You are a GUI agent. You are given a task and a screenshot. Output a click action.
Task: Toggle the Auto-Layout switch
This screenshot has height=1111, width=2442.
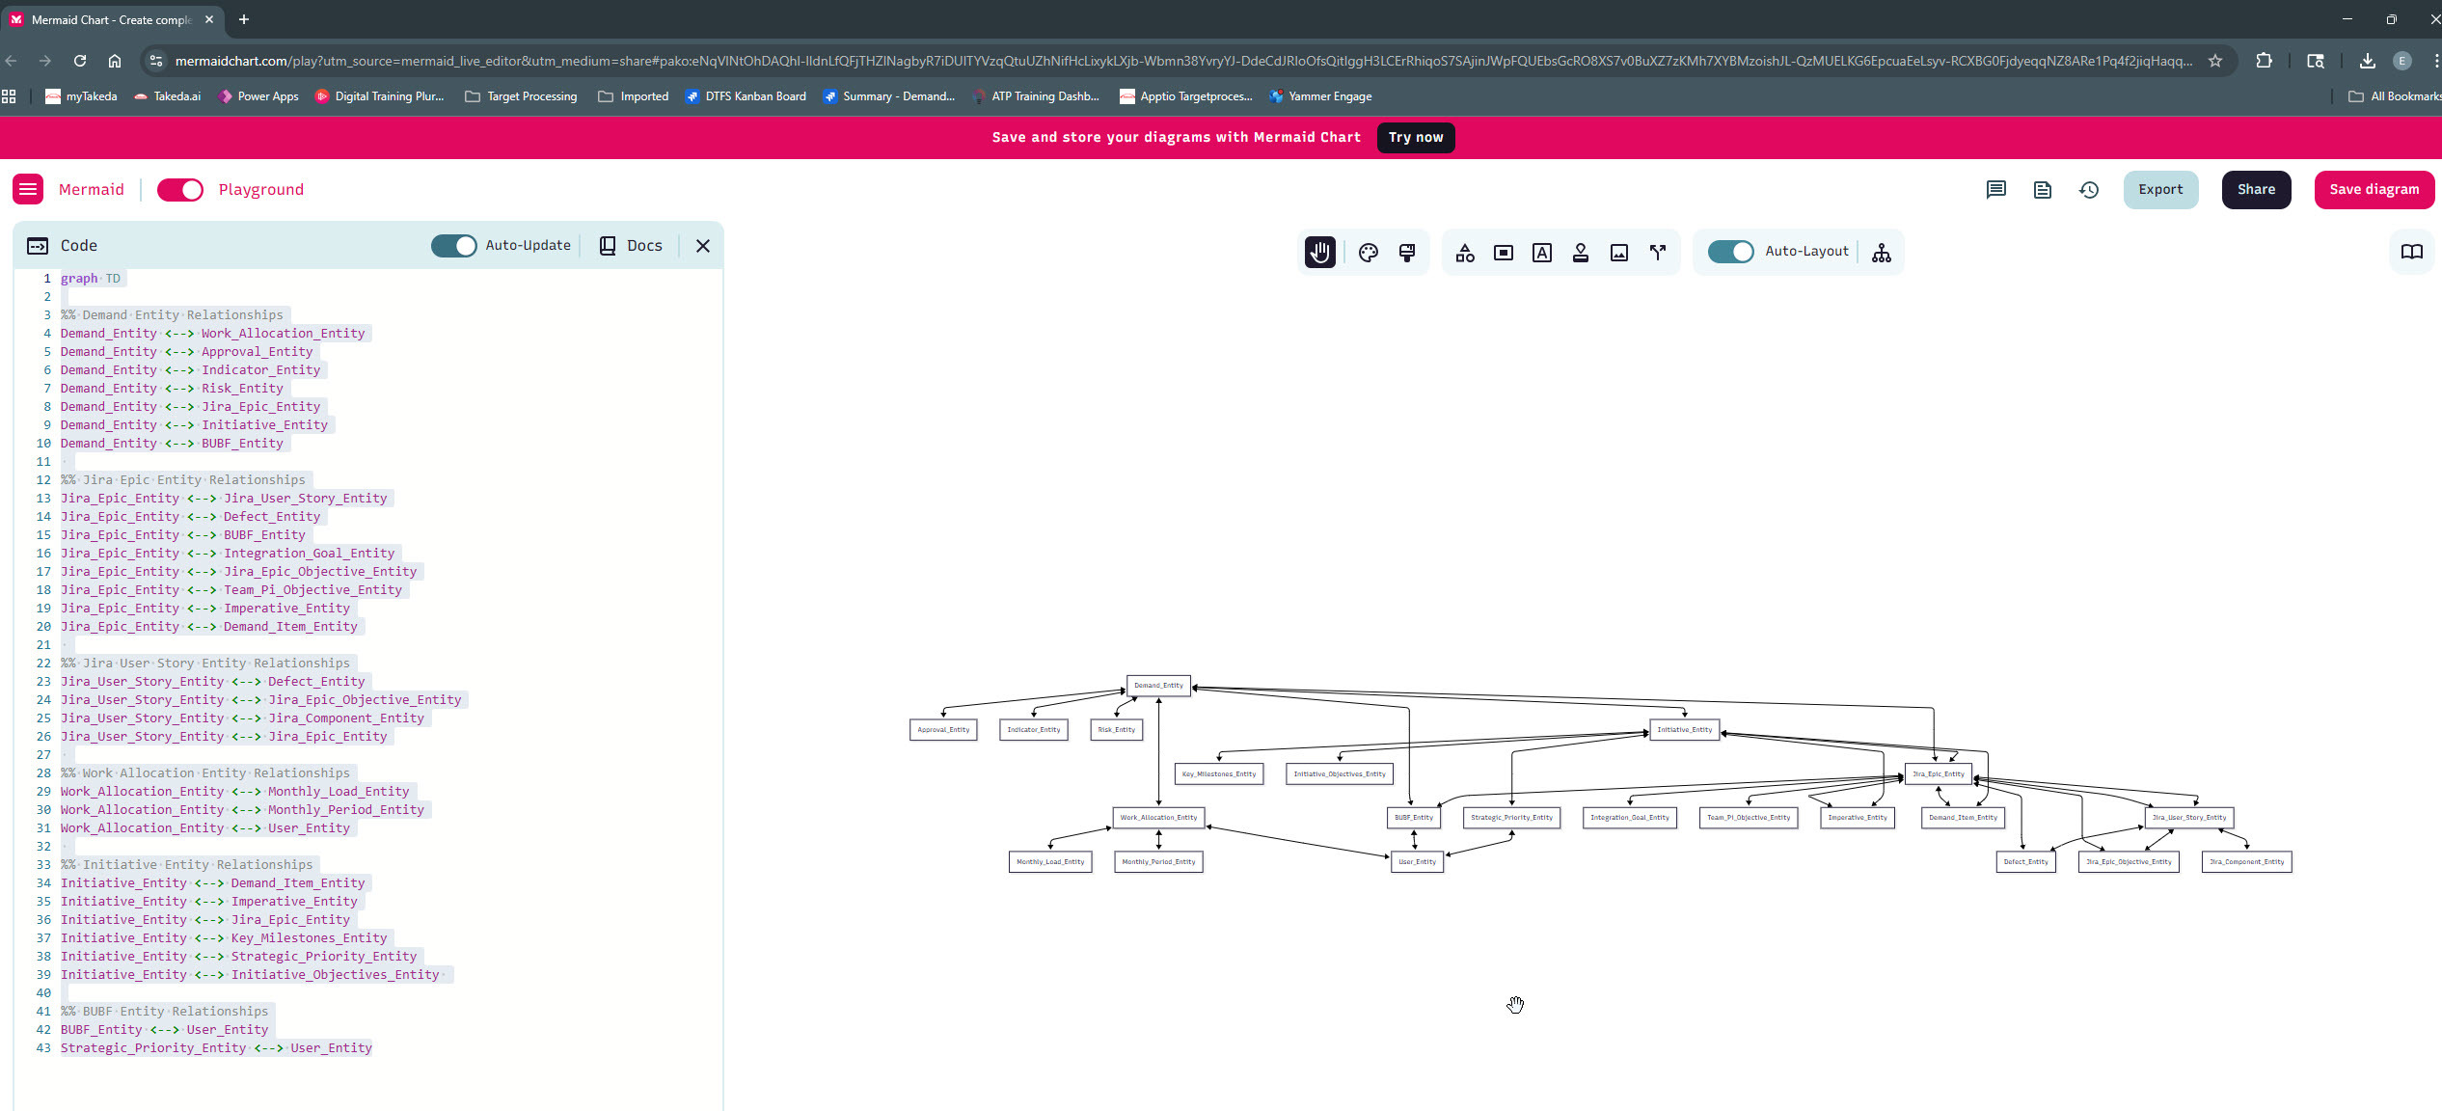tap(1731, 252)
